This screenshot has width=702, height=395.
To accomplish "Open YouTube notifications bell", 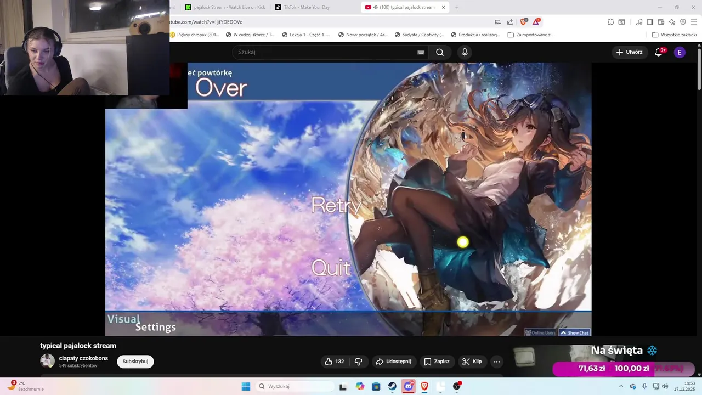I will pos(659,52).
